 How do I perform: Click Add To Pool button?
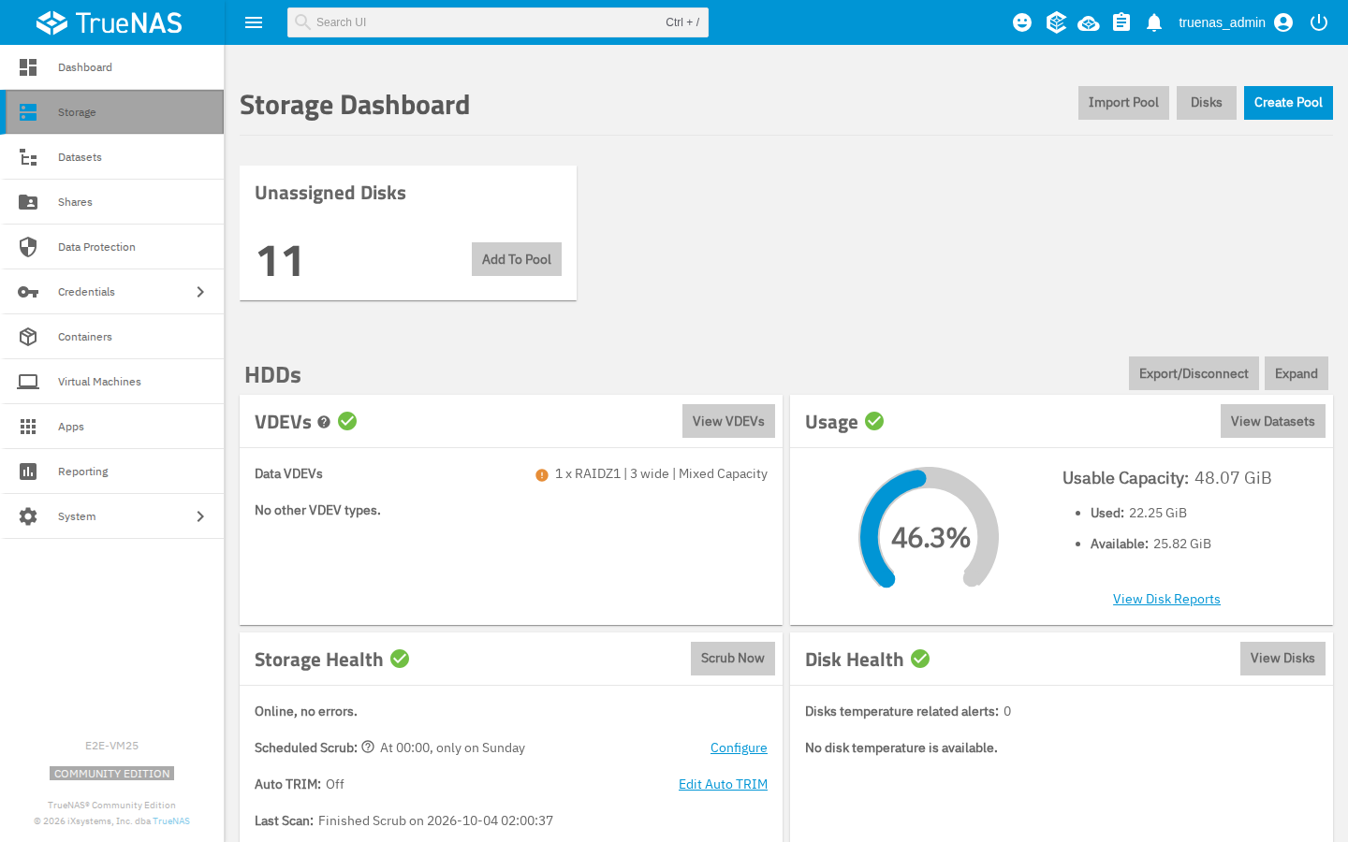coord(517,259)
